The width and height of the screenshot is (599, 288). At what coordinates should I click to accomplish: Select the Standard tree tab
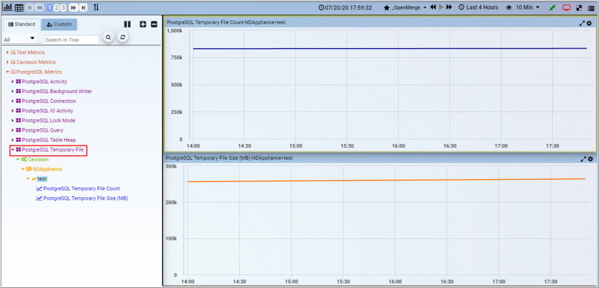point(22,24)
